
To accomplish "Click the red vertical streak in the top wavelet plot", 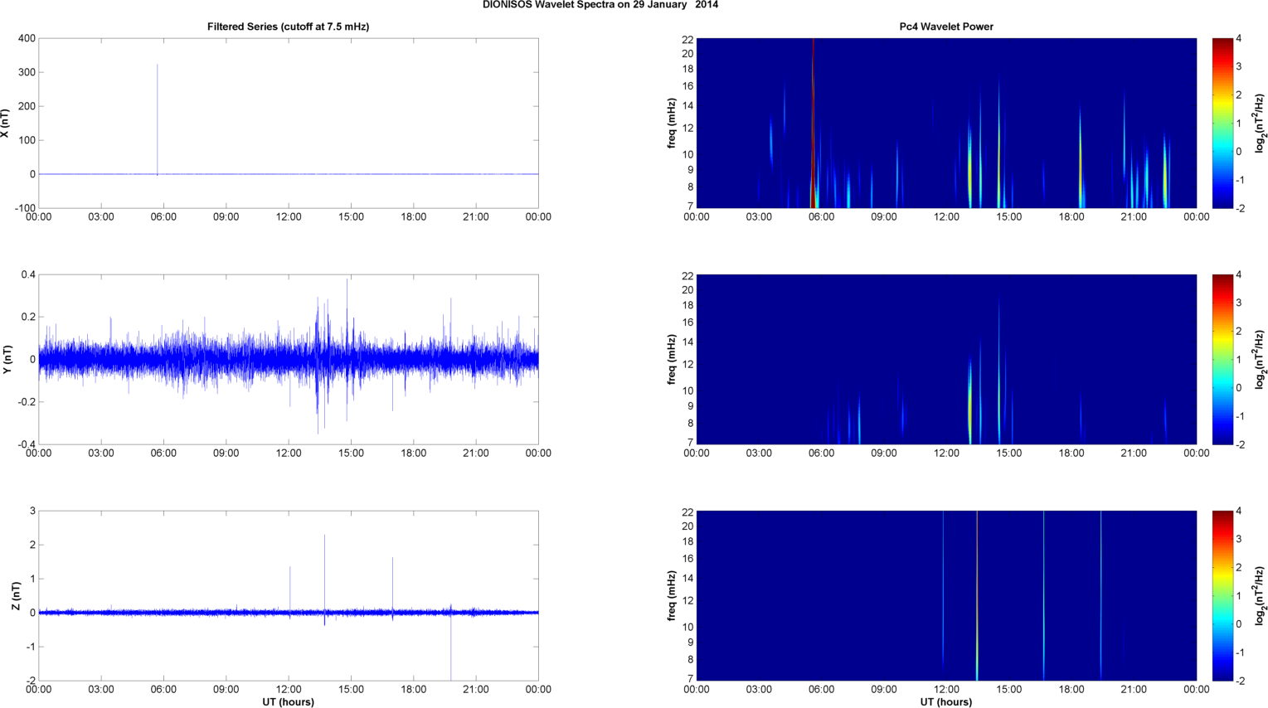I will pyautogui.click(x=813, y=123).
